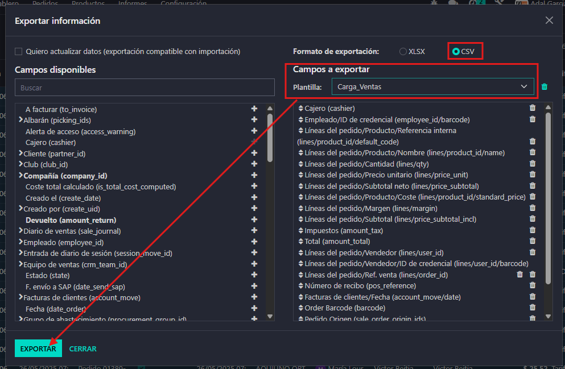This screenshot has height=369, width=565.
Task: Expand 'Empleado (employee_id)' node
Action: 20,242
